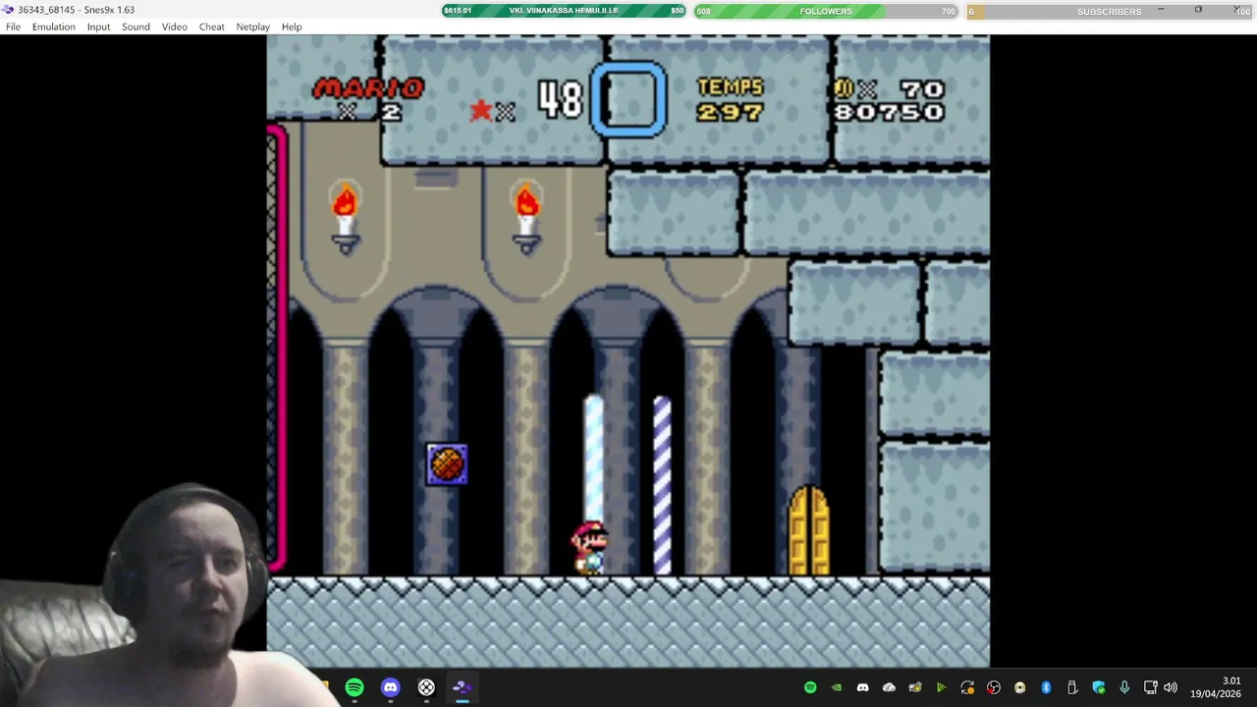Open Discord from taskbar center
The image size is (1257, 707).
pyautogui.click(x=390, y=687)
